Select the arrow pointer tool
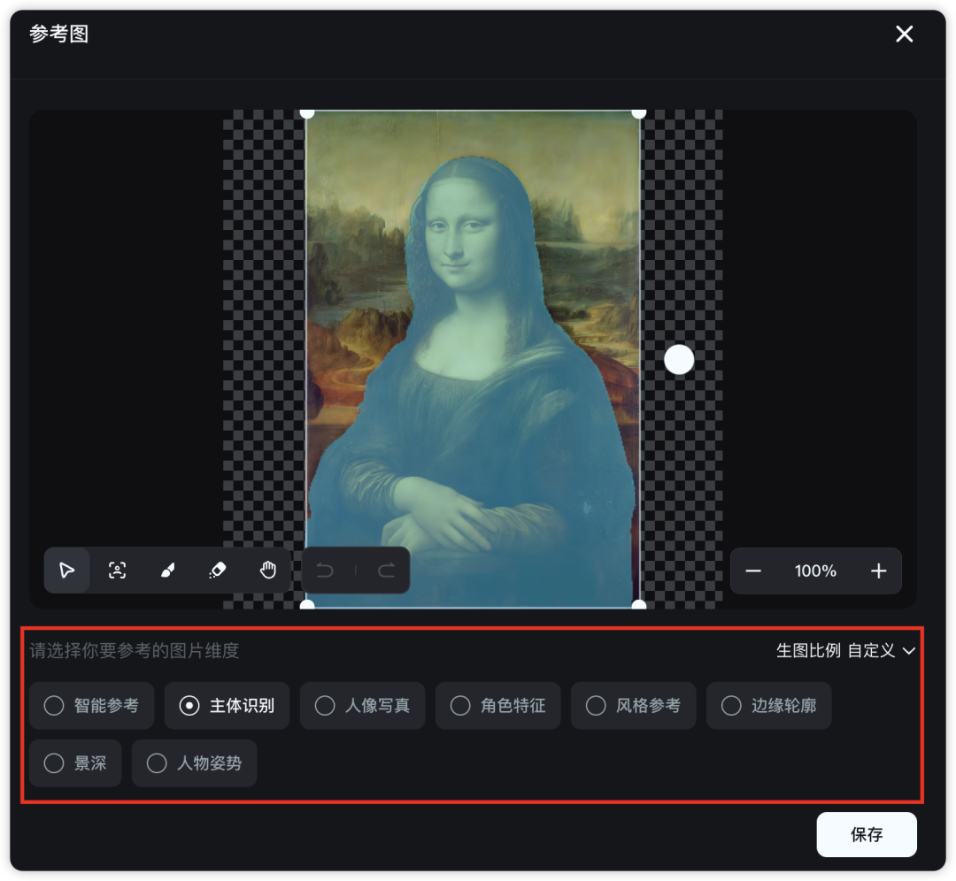This screenshot has height=881, width=956. 67,571
